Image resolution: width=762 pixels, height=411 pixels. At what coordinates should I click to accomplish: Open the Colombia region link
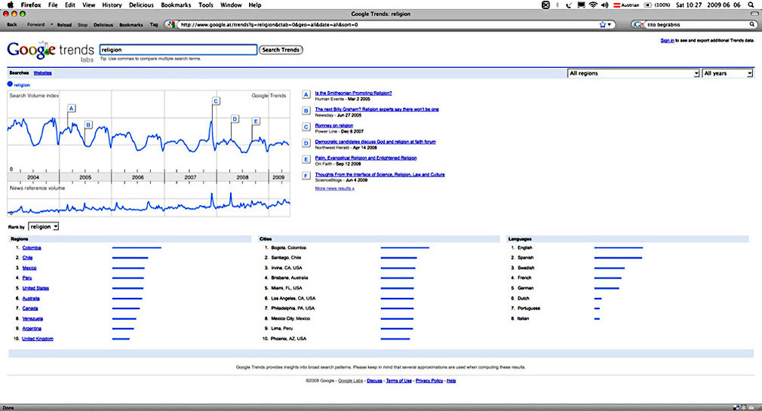tap(32, 248)
